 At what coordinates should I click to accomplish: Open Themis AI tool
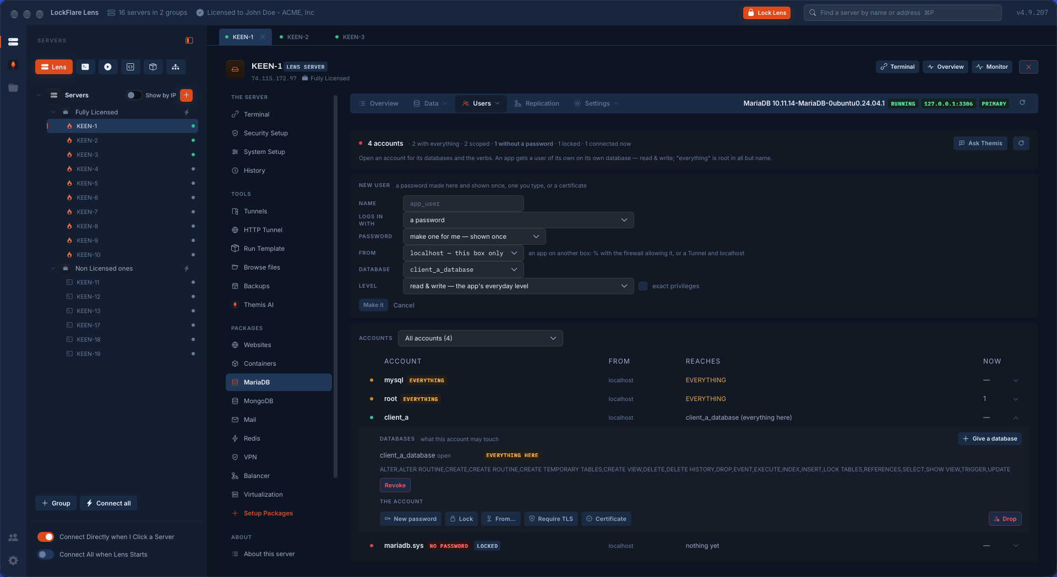click(x=279, y=305)
